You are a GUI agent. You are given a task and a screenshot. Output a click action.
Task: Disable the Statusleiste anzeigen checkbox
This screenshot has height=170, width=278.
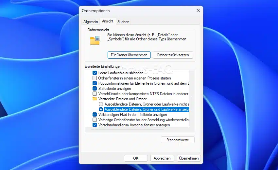coord(95,89)
